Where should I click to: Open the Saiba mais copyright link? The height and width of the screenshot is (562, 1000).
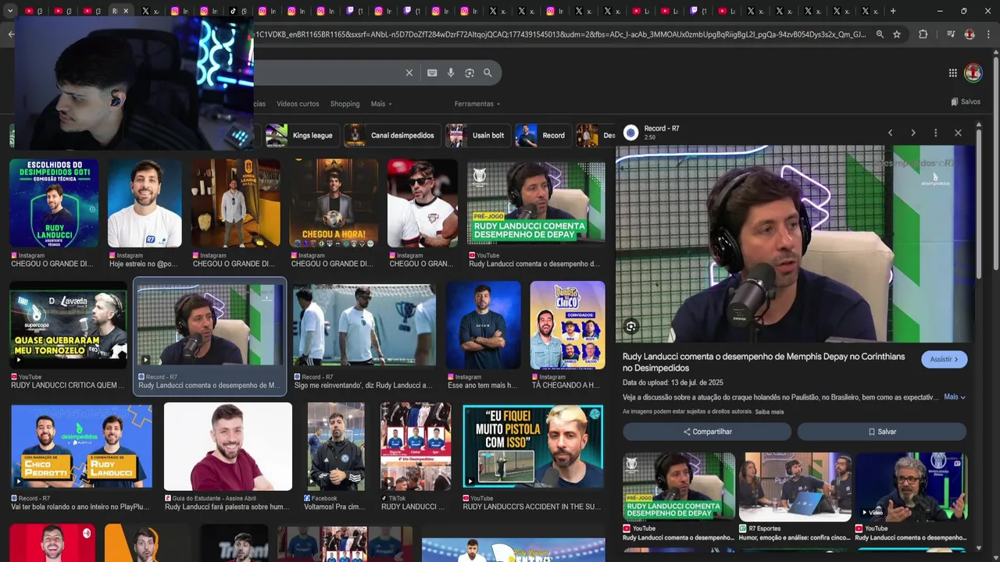tap(770, 411)
